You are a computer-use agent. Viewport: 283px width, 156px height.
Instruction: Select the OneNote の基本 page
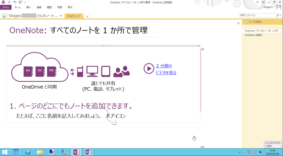[x=253, y=35]
